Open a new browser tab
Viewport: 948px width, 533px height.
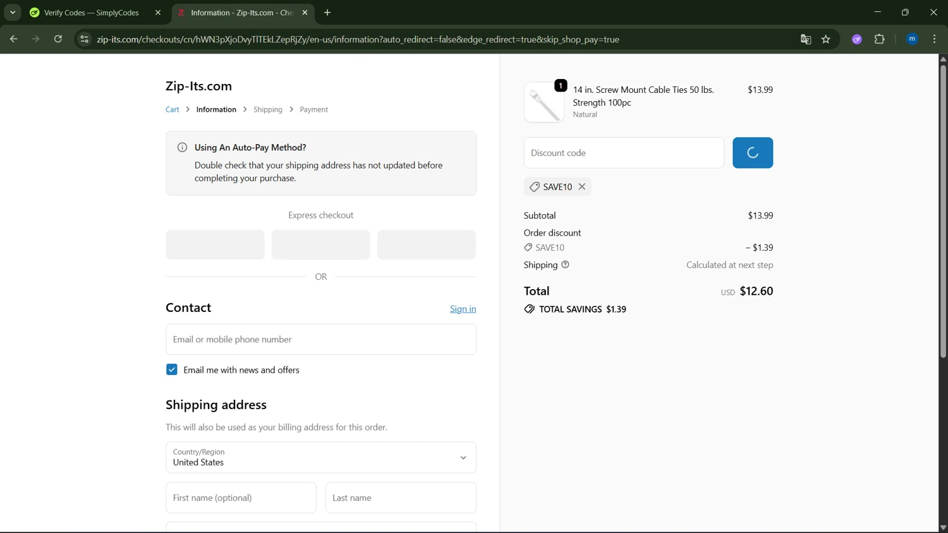pos(327,13)
